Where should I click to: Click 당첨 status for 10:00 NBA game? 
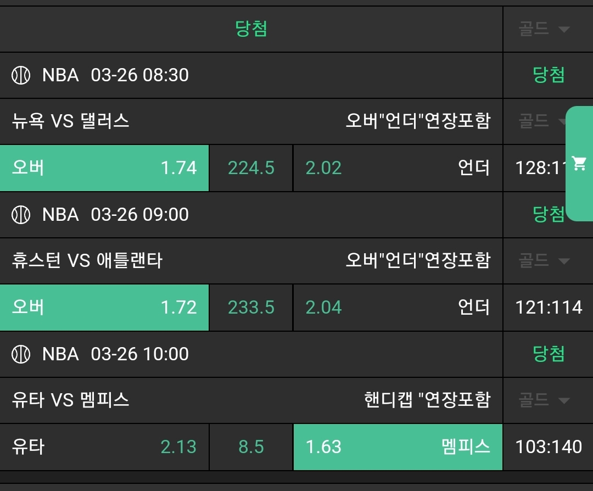point(549,354)
